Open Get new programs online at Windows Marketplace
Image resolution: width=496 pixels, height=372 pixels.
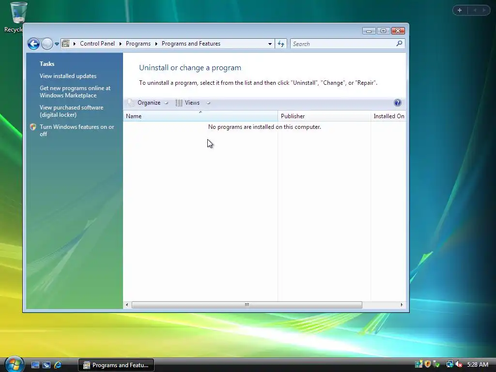tap(75, 92)
